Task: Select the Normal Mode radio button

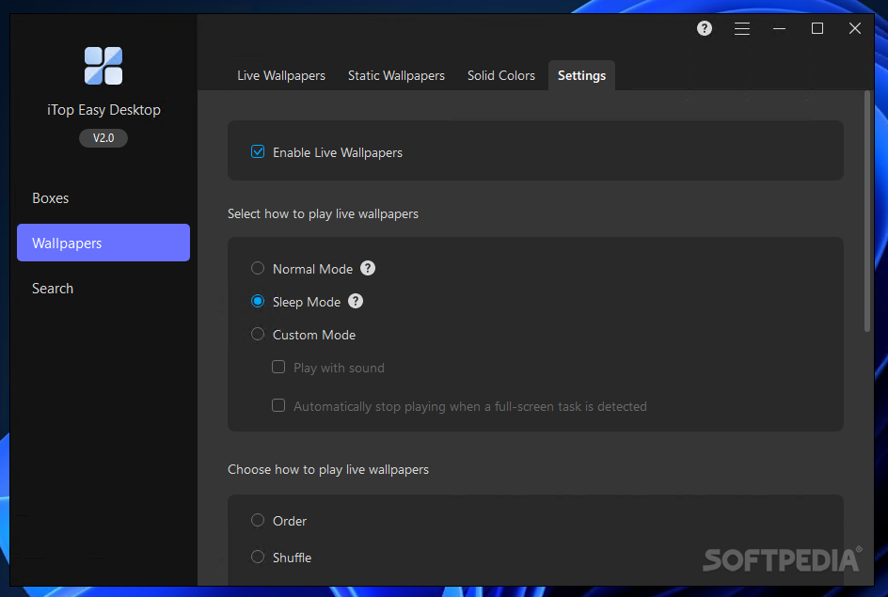Action: (258, 268)
